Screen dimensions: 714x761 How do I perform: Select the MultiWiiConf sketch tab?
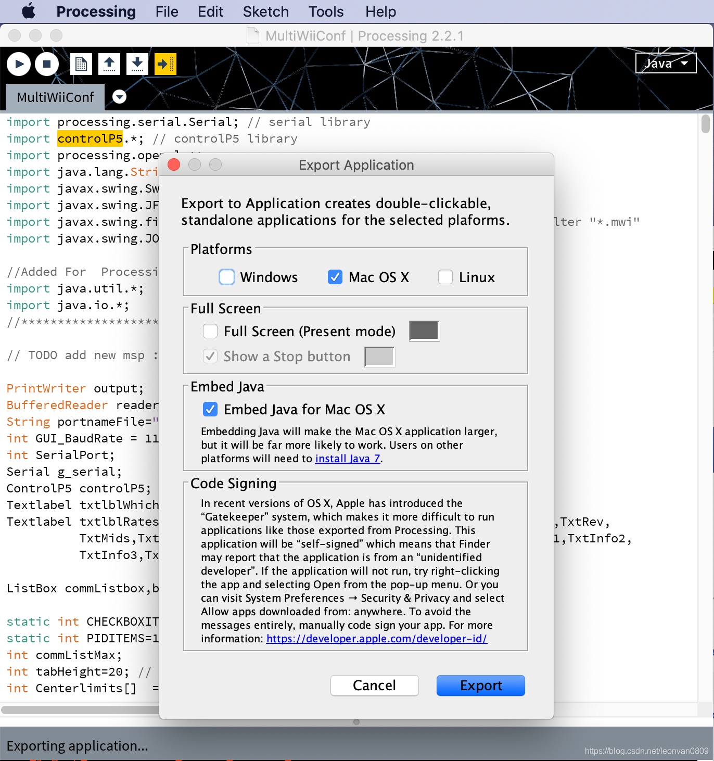point(55,97)
